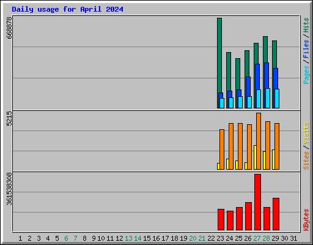The height and width of the screenshot is (245, 313).
Task: Click the 'Daily usage for April 2024' title
Action: point(67,9)
